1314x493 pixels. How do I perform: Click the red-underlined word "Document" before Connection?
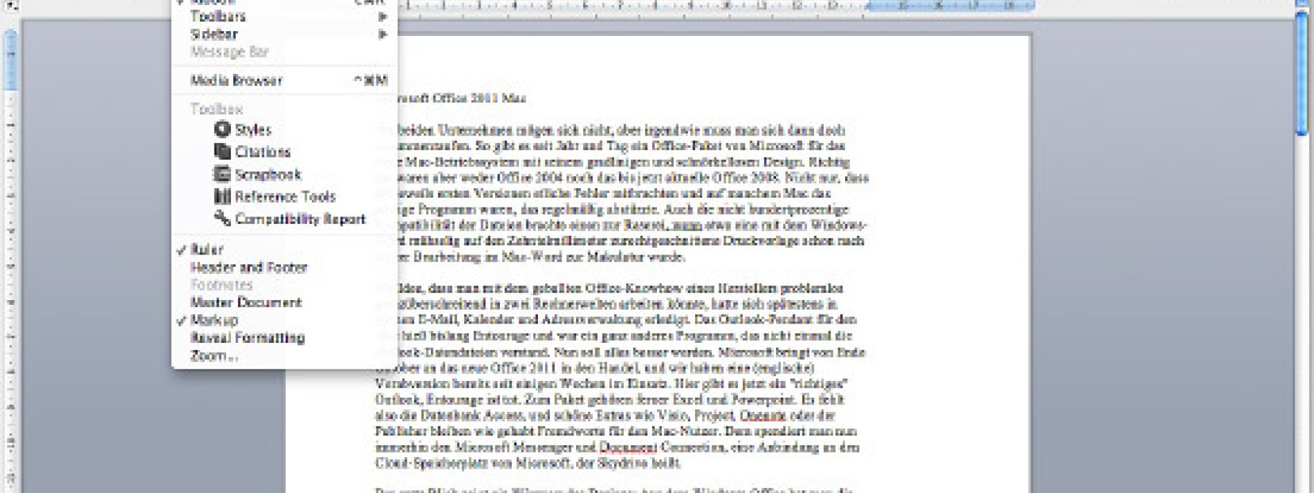(x=627, y=447)
